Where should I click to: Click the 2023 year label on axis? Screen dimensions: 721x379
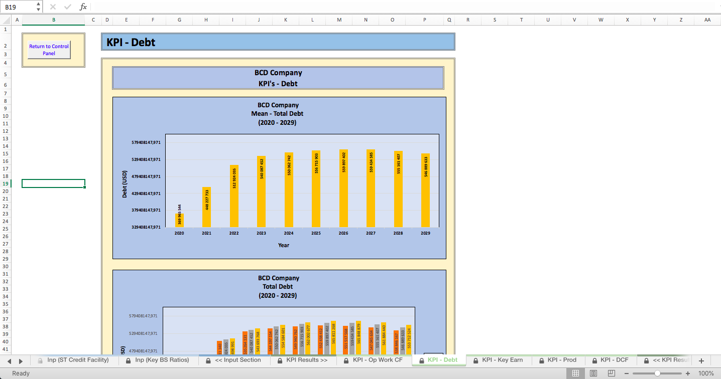[261, 233]
